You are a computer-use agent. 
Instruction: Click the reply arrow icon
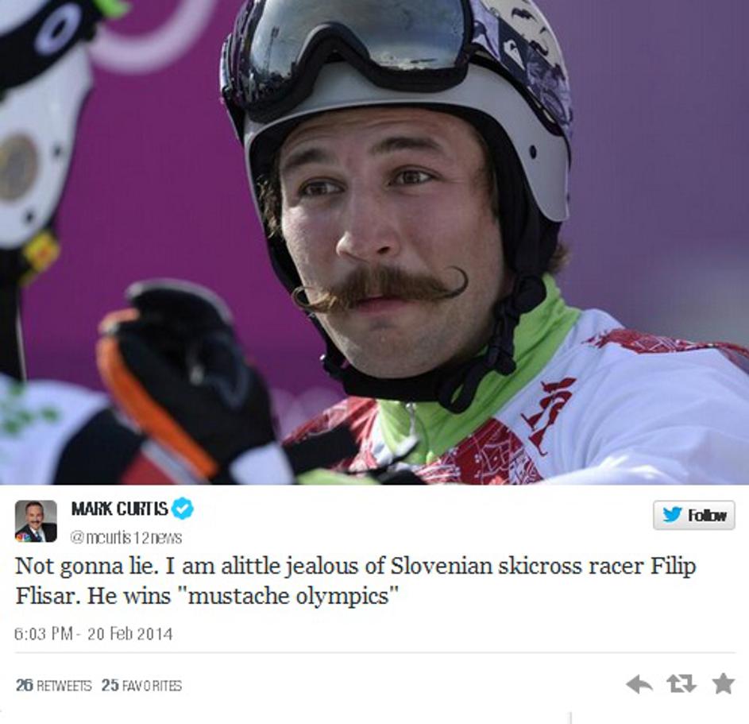pos(639,683)
